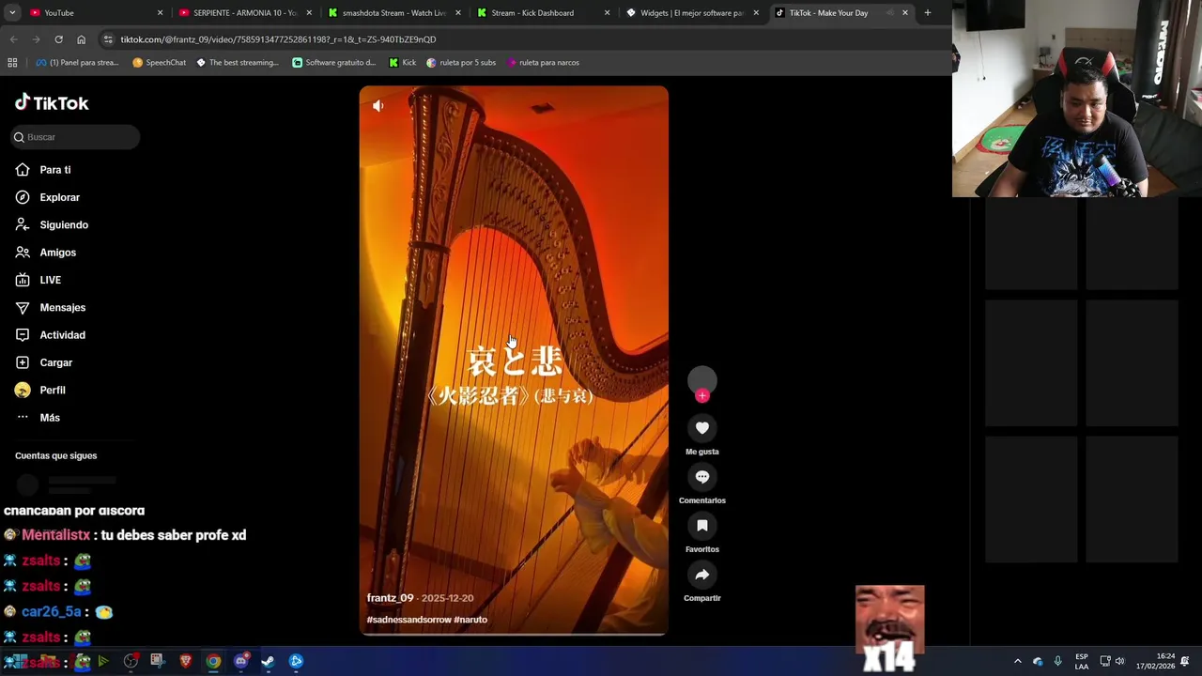Go to the browser home page
The height and width of the screenshot is (676, 1202).
81,39
